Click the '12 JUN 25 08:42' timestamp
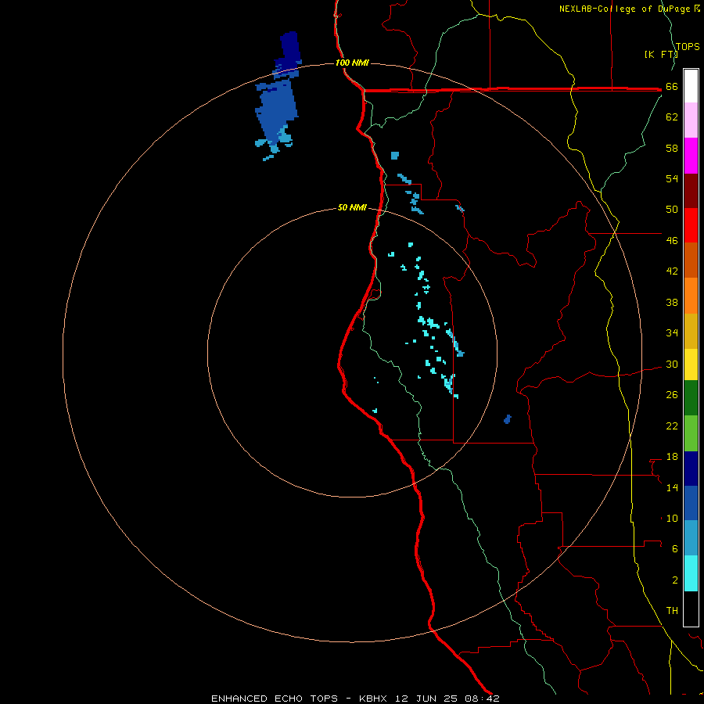Screen dimensions: 704x704 tap(447, 699)
